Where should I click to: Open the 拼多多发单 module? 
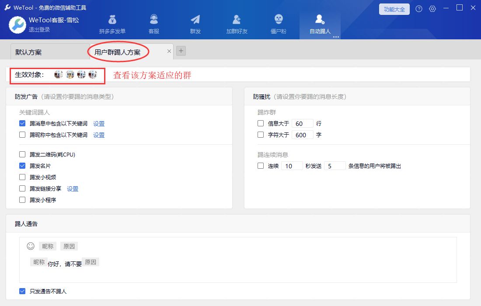click(112, 24)
